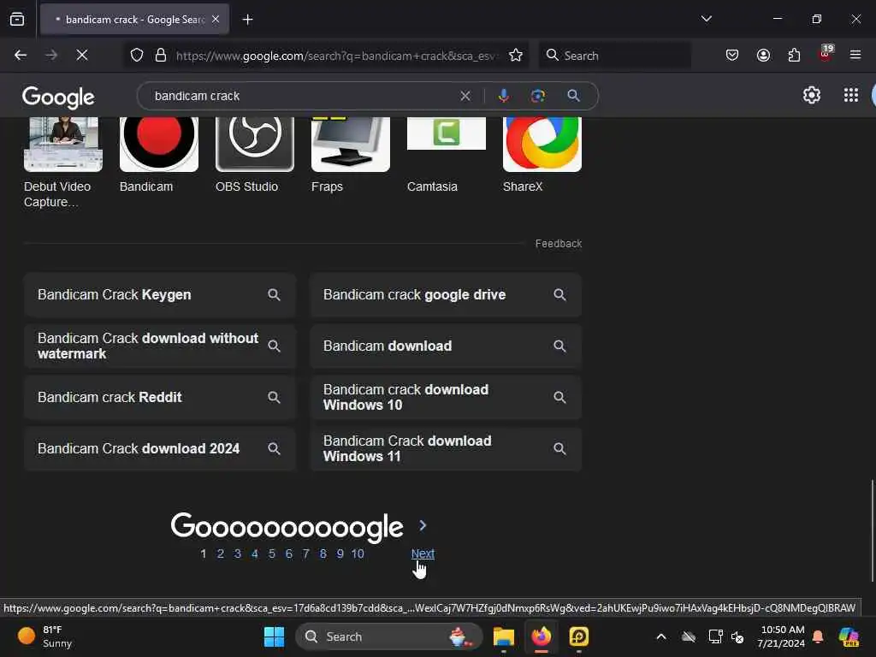Click the bandicam crack search field
This screenshot has width=876, height=657.
tap(302, 96)
